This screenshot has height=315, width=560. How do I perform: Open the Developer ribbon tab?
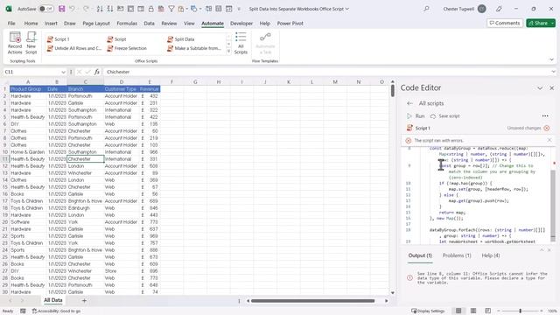(241, 24)
